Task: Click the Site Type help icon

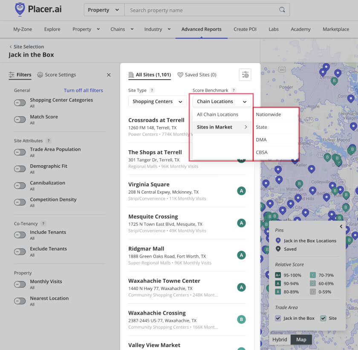Action: pyautogui.click(x=152, y=90)
